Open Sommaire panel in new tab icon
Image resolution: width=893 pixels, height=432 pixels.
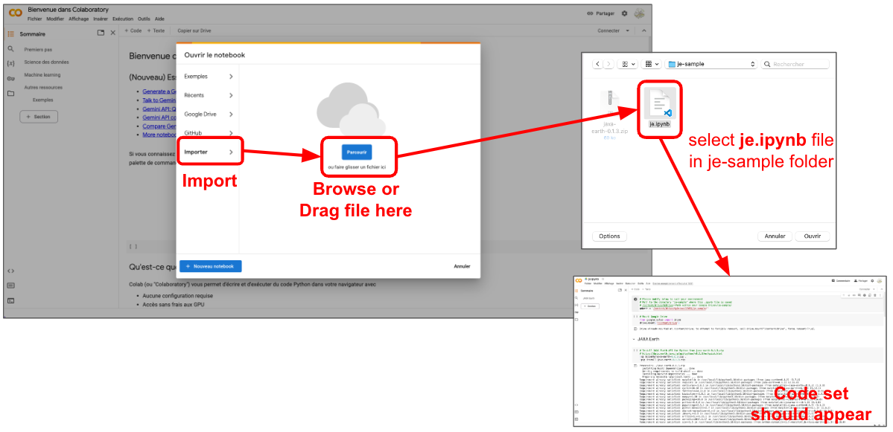point(101,33)
